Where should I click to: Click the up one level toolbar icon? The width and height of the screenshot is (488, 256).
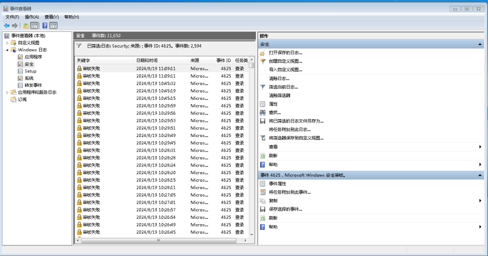[26, 26]
